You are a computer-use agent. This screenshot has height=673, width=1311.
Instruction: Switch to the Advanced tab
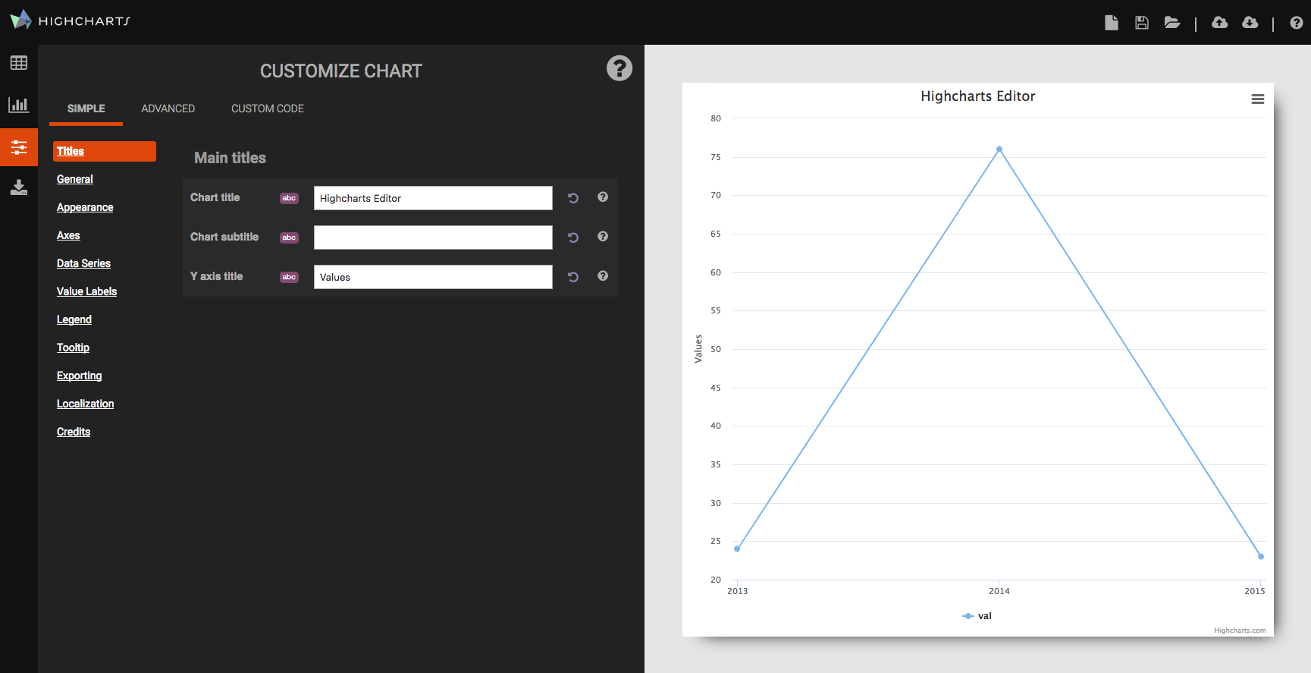coord(168,108)
